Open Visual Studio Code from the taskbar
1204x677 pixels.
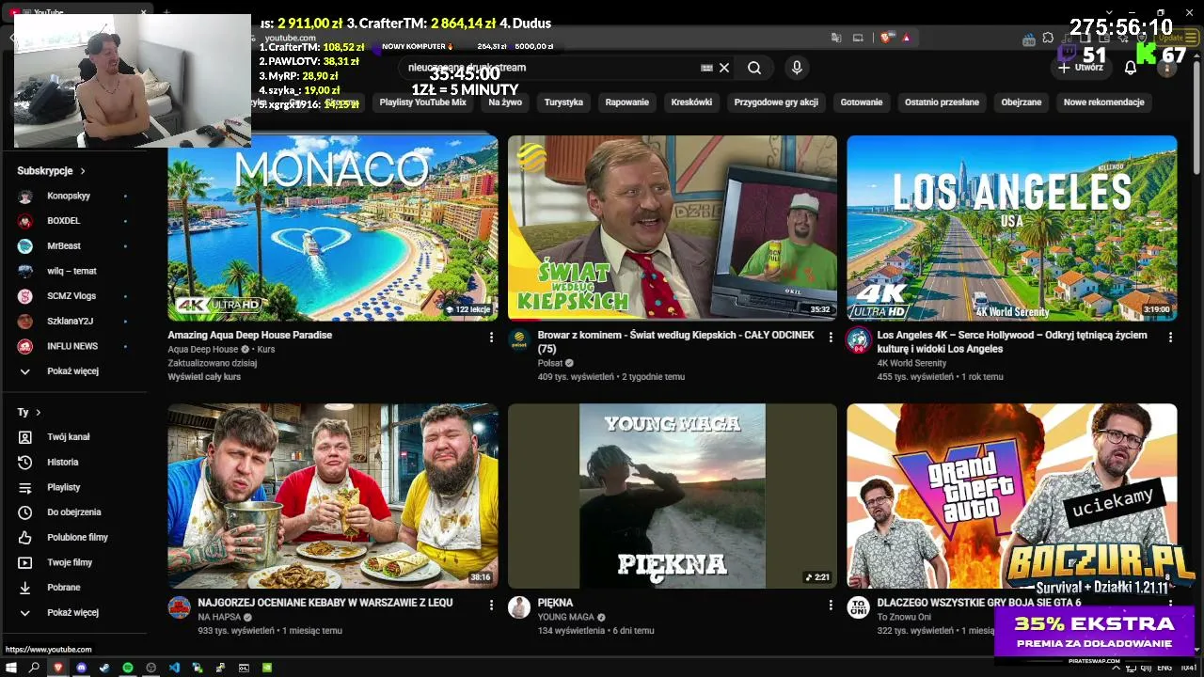(174, 668)
